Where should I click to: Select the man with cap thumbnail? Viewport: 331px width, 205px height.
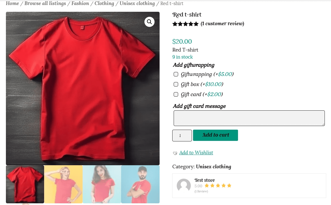coord(140,184)
